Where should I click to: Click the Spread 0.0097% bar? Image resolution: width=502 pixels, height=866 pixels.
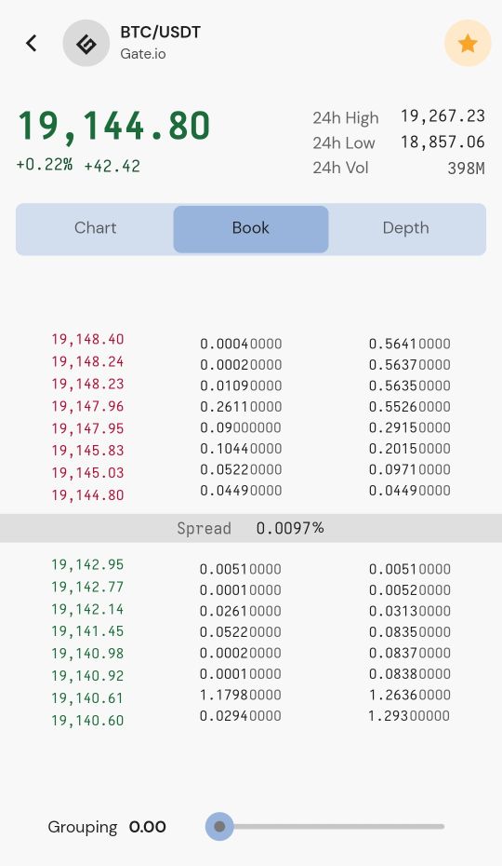coord(251,528)
